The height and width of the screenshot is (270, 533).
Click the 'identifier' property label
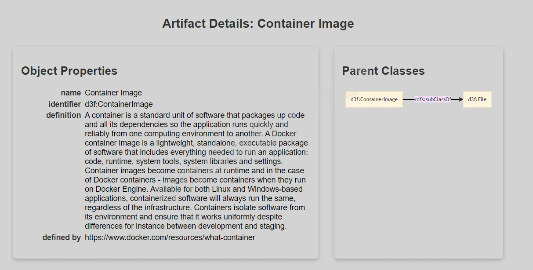point(65,104)
